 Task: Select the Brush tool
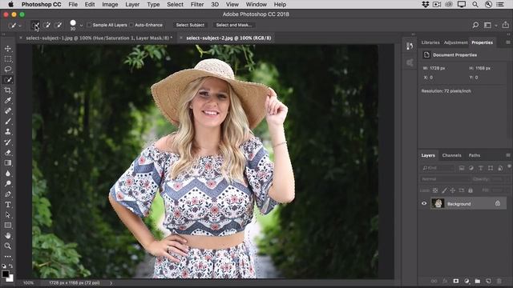(x=8, y=122)
